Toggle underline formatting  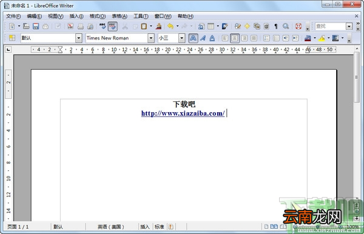pyautogui.click(x=212, y=38)
